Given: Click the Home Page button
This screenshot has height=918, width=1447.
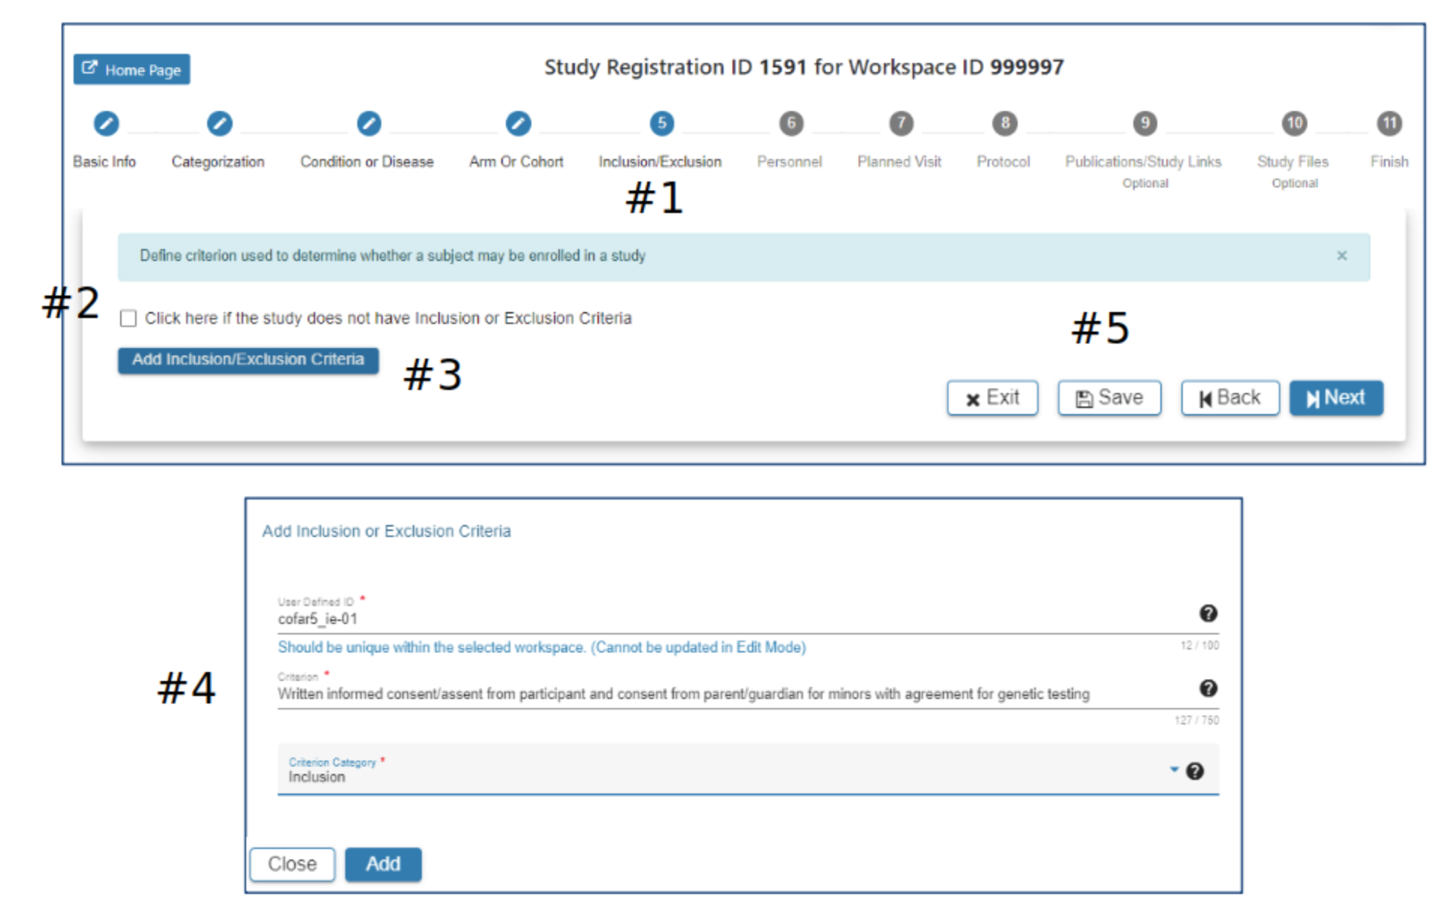Looking at the screenshot, I should pos(131,70).
